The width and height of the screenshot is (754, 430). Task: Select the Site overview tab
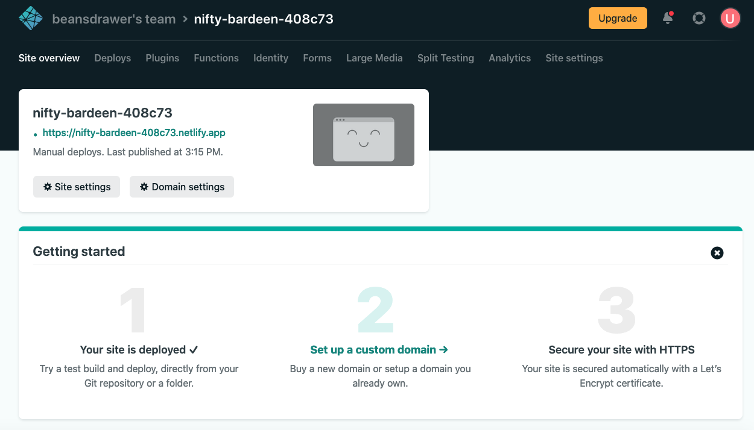(49, 58)
